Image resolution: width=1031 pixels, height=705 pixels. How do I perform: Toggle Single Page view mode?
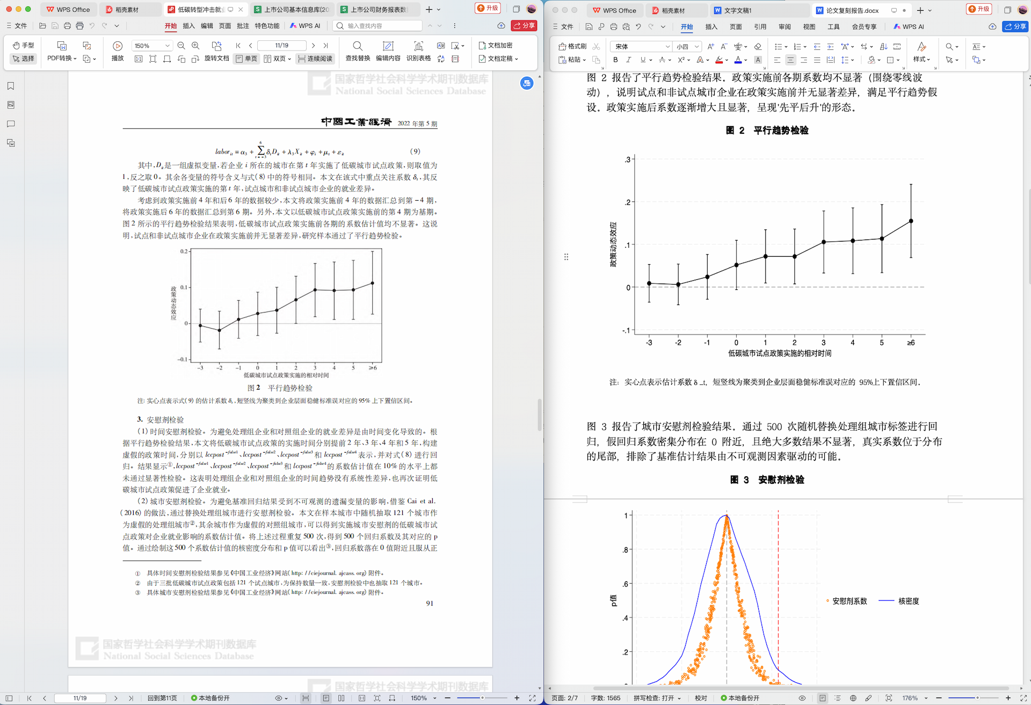pyautogui.click(x=246, y=59)
